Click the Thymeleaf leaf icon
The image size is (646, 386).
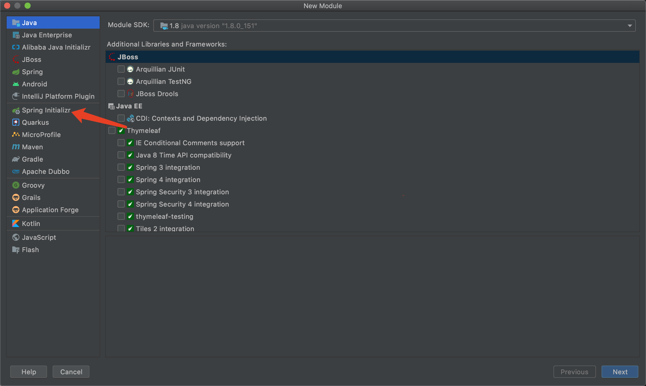tap(121, 131)
